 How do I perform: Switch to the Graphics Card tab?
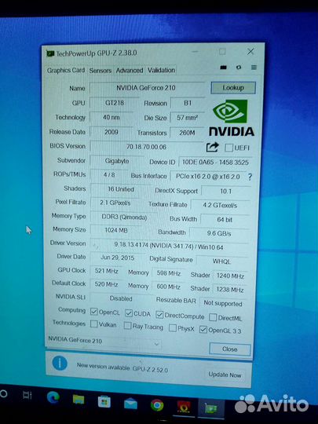click(x=66, y=71)
